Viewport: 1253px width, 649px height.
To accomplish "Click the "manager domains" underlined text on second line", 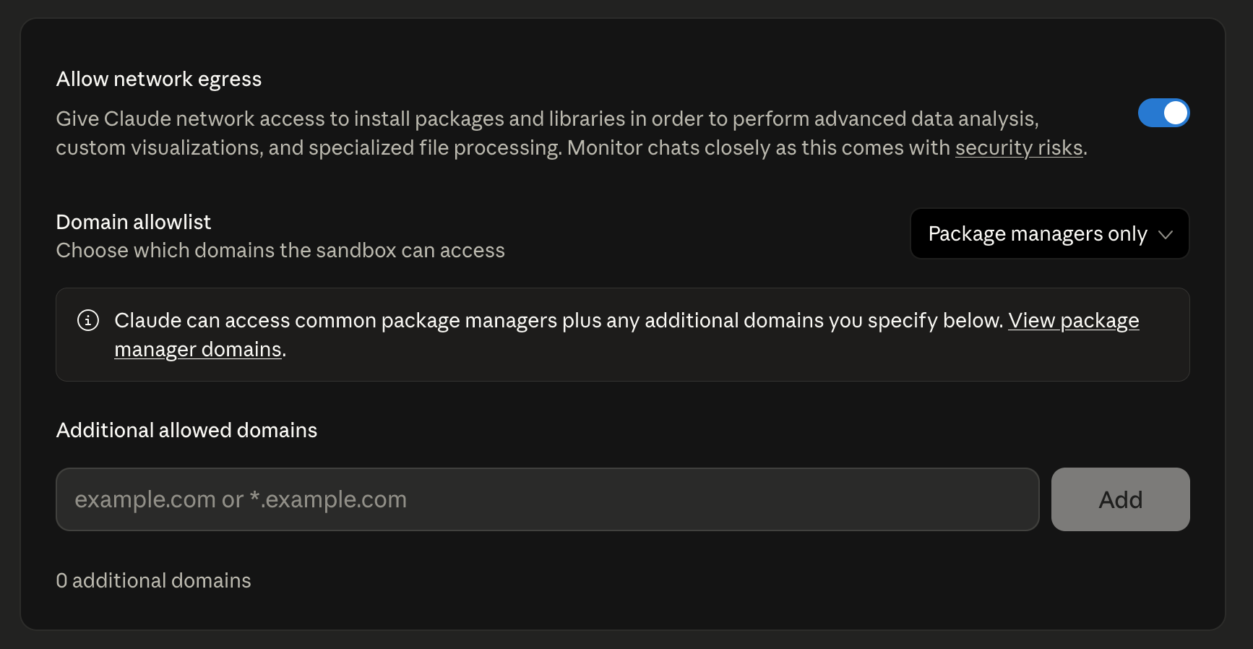I will click(197, 349).
